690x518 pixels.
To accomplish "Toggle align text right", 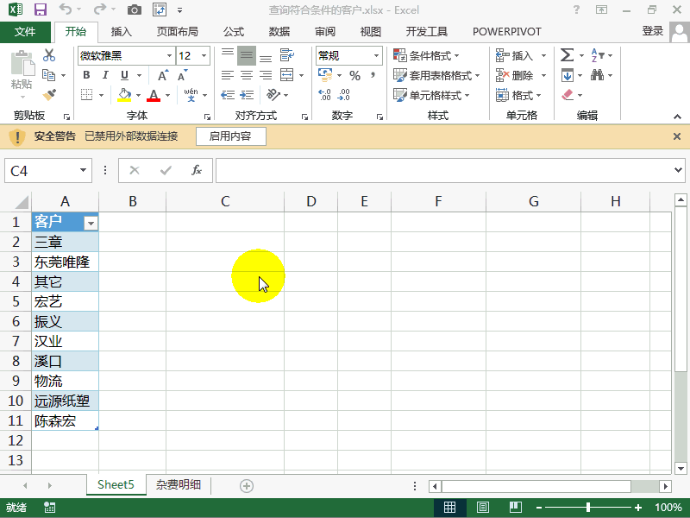I will click(x=266, y=75).
